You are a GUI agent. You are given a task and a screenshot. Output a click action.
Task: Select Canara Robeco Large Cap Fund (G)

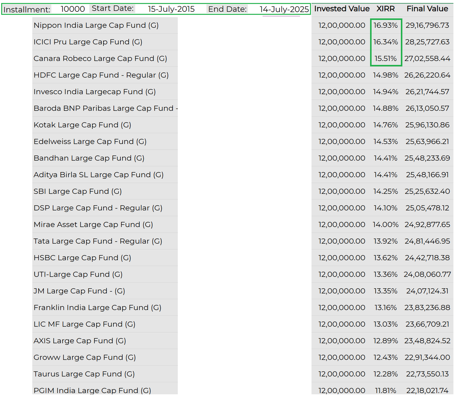[x=100, y=58]
